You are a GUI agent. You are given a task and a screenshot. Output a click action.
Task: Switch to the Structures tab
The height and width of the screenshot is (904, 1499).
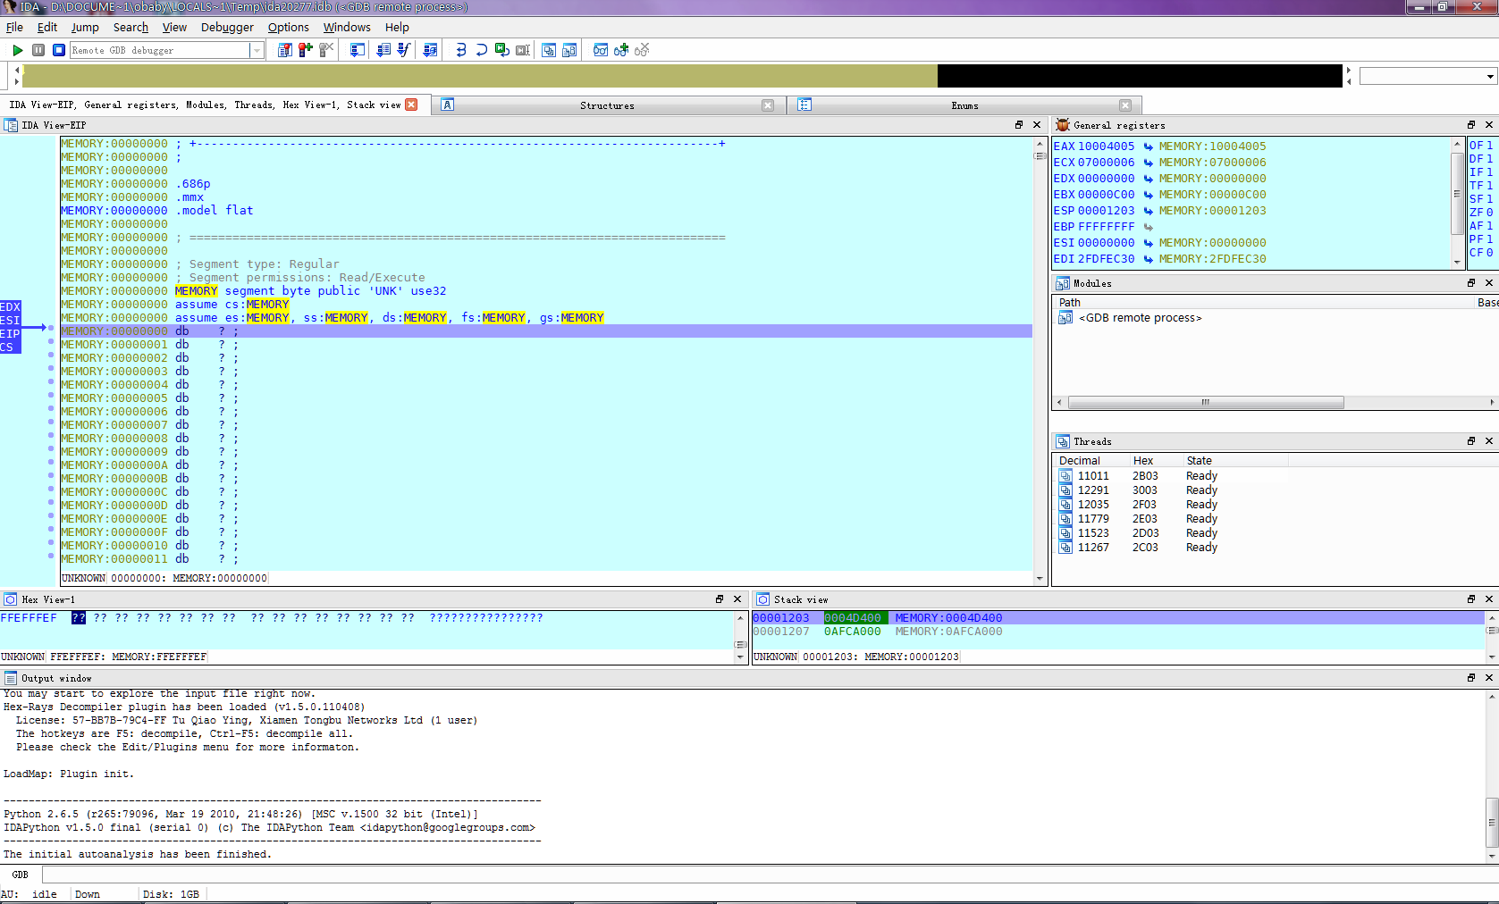[607, 105]
